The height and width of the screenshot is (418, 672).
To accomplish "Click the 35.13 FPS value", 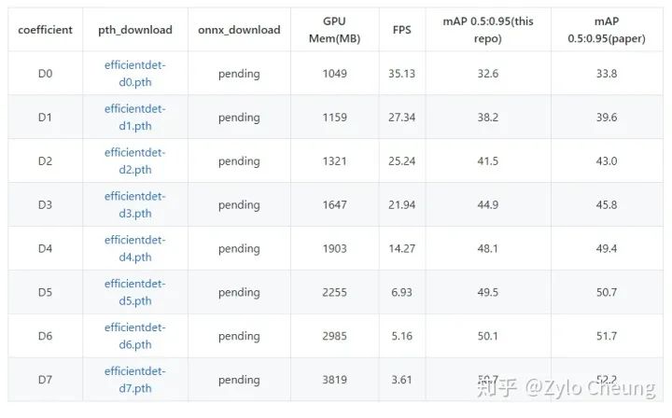I will 402,74.
